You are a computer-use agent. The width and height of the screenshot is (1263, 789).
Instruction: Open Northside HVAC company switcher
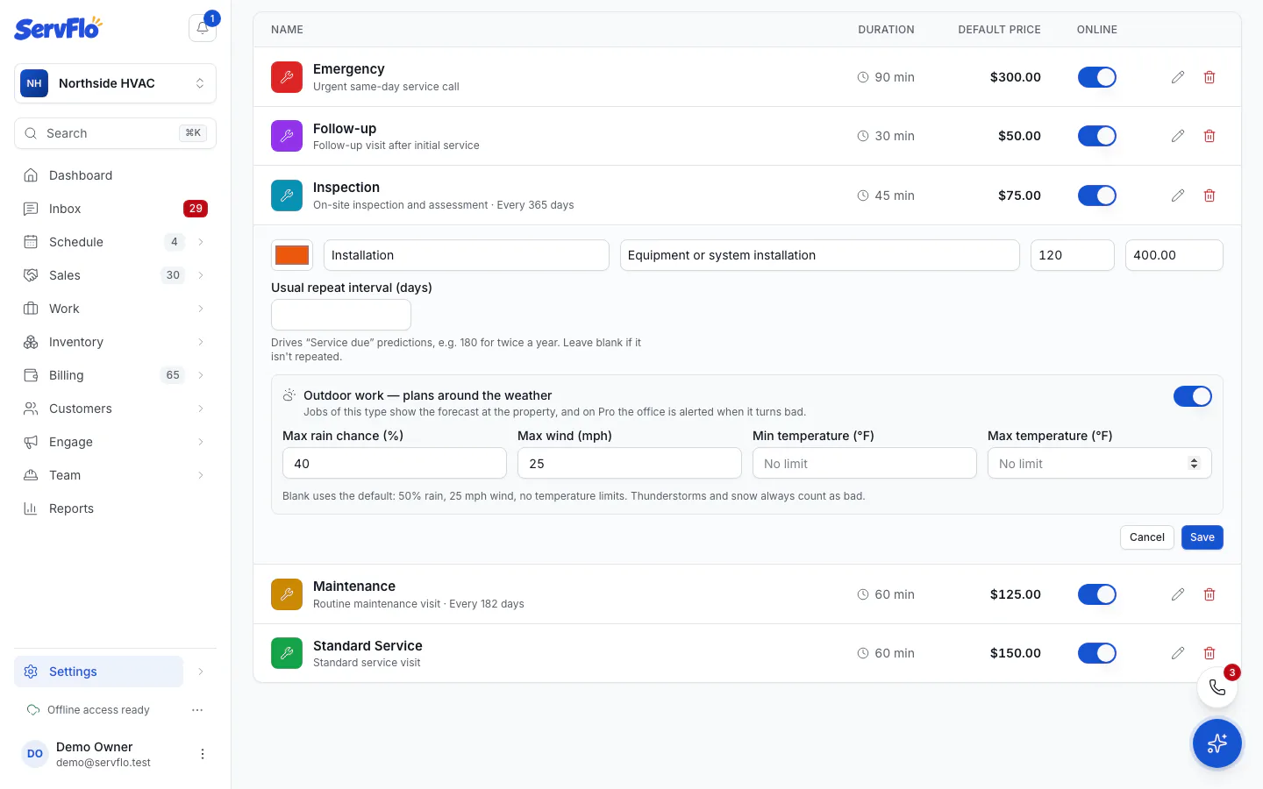coord(115,83)
